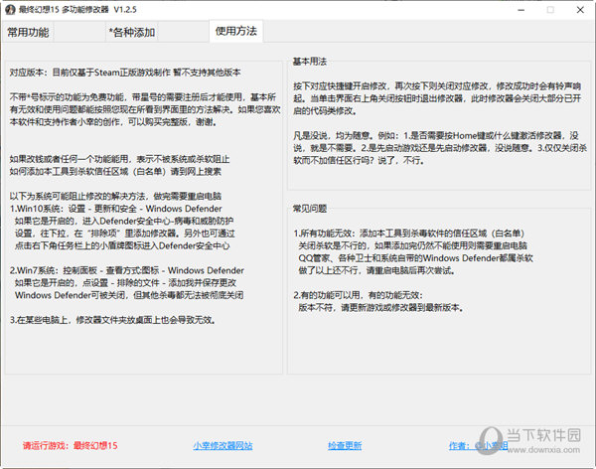This screenshot has height=469, width=596.
Task: Open the 作者 author link
Action: click(478, 445)
